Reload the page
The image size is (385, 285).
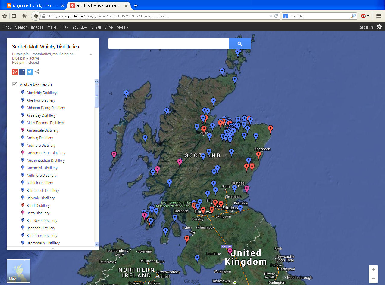point(276,16)
